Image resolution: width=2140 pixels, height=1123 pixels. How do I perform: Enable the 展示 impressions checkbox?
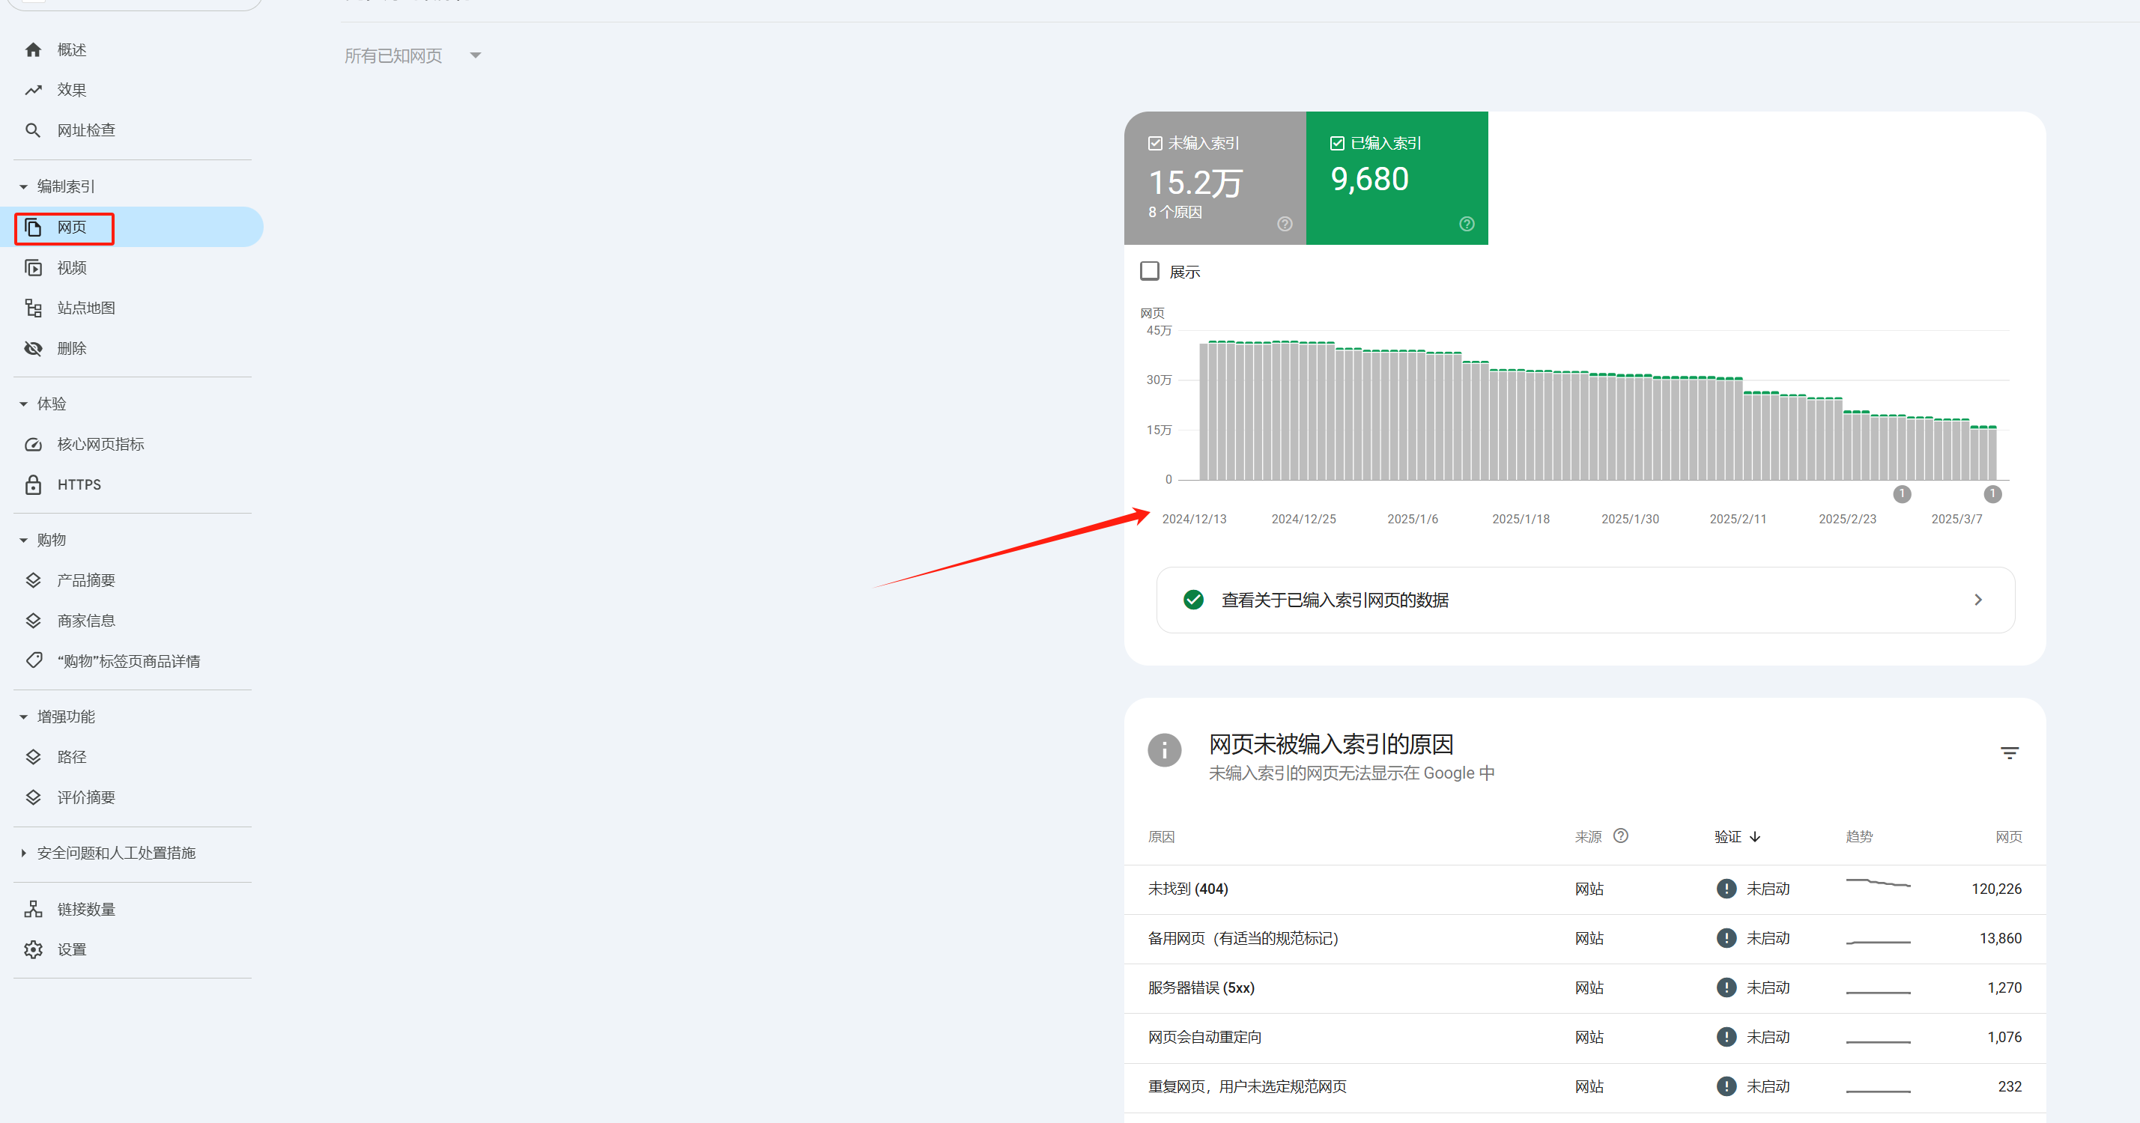pyautogui.click(x=1150, y=271)
